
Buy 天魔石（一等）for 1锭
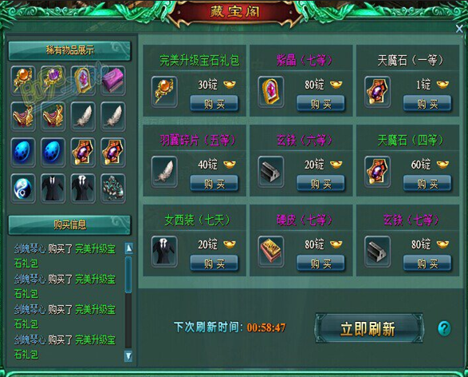coord(427,104)
